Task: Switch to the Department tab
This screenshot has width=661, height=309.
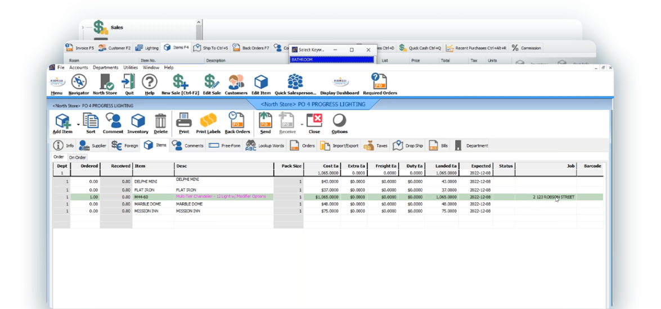Action: (x=471, y=146)
